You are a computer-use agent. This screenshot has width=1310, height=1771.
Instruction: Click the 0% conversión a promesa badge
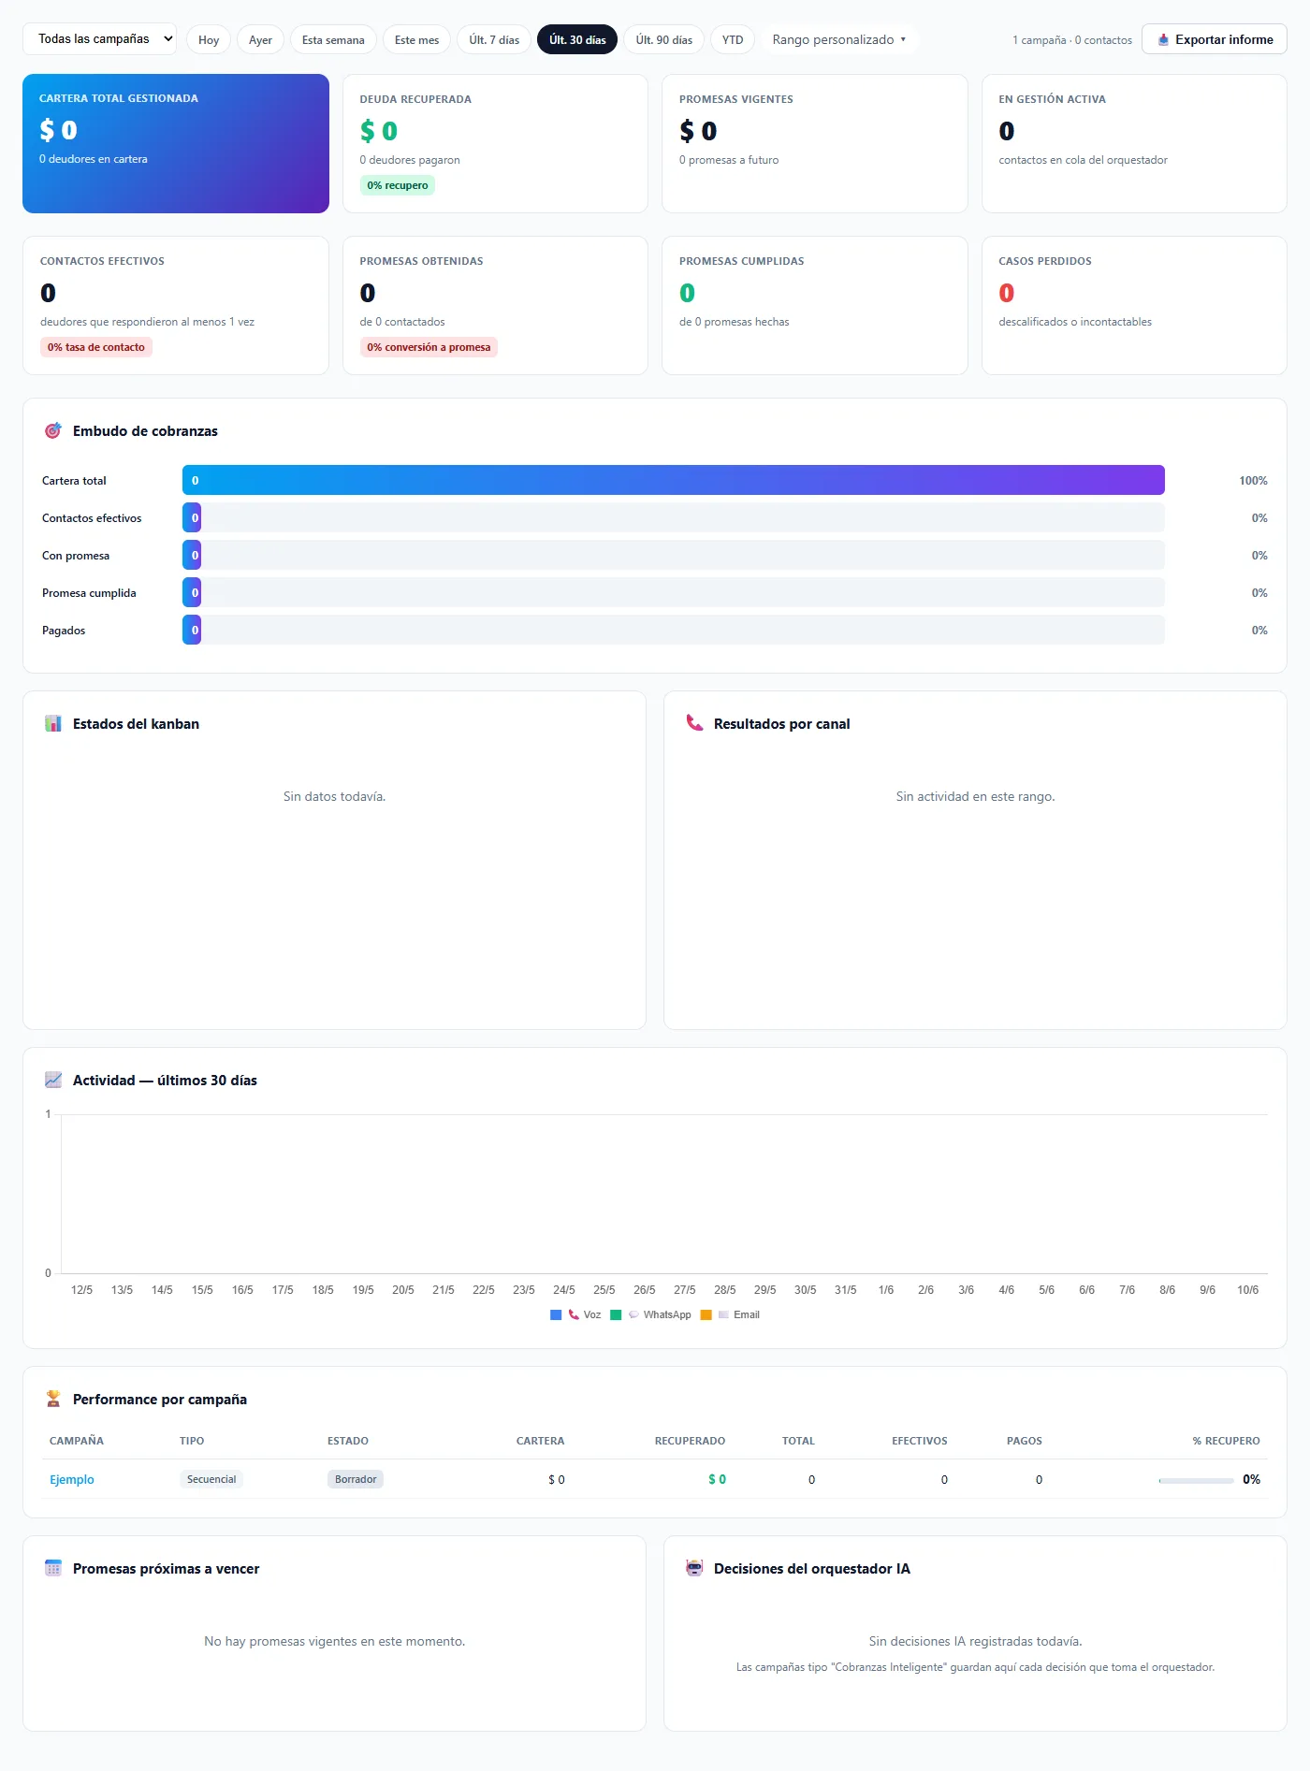pyautogui.click(x=429, y=347)
